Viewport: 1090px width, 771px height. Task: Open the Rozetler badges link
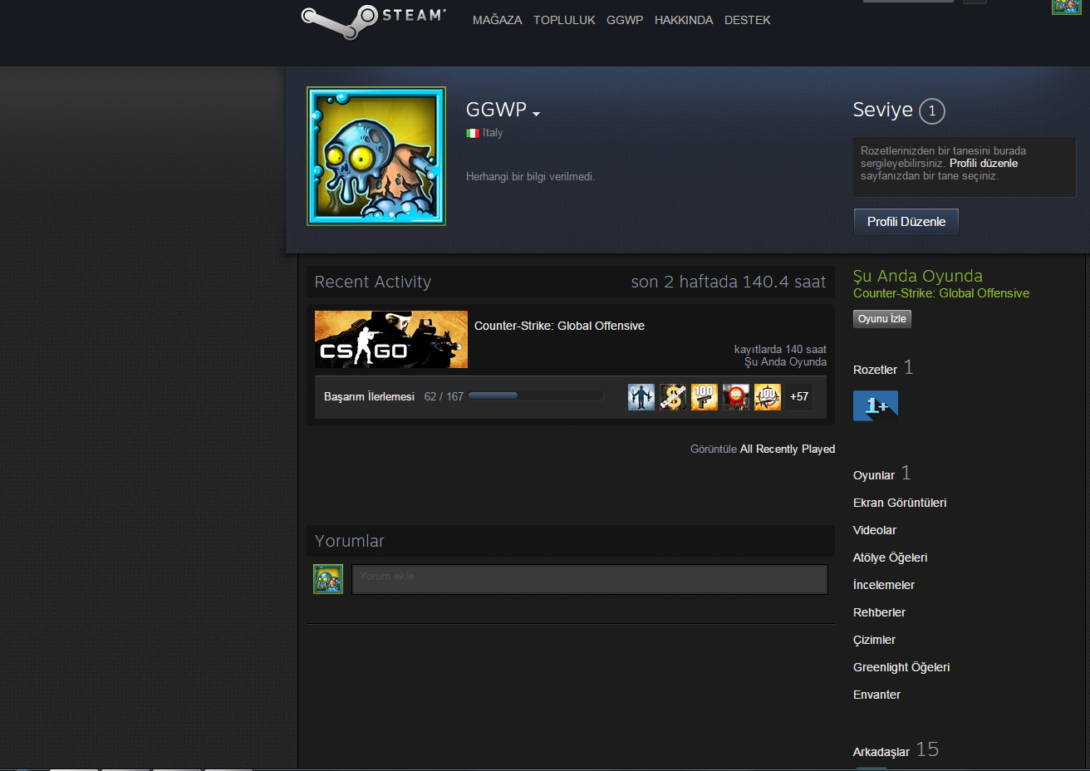(875, 370)
